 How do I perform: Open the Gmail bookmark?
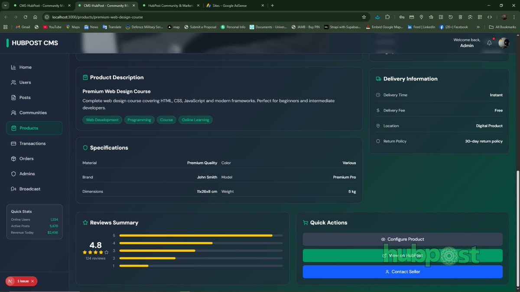click(x=23, y=27)
